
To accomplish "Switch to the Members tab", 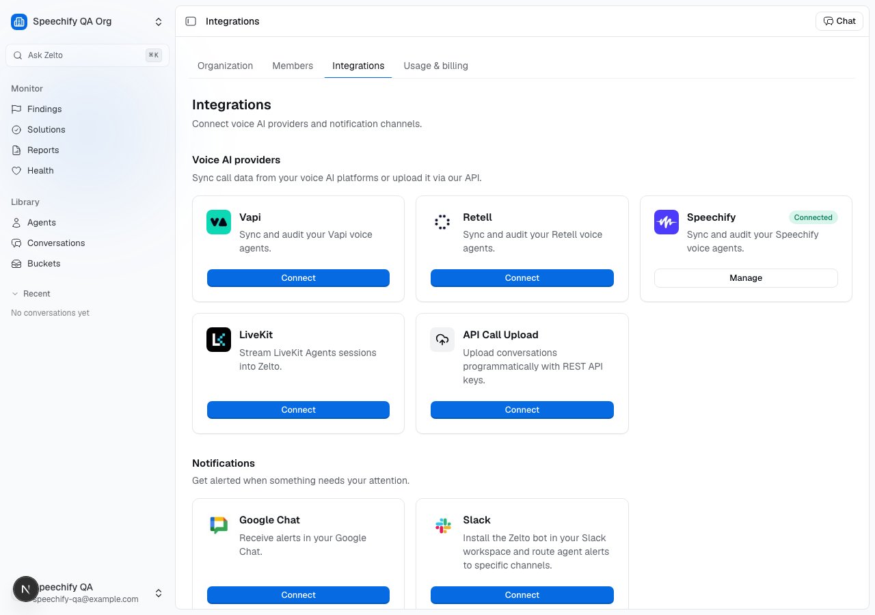I will pyautogui.click(x=293, y=66).
